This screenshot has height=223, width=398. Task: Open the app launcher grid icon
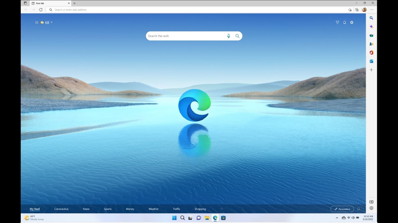tap(37, 22)
